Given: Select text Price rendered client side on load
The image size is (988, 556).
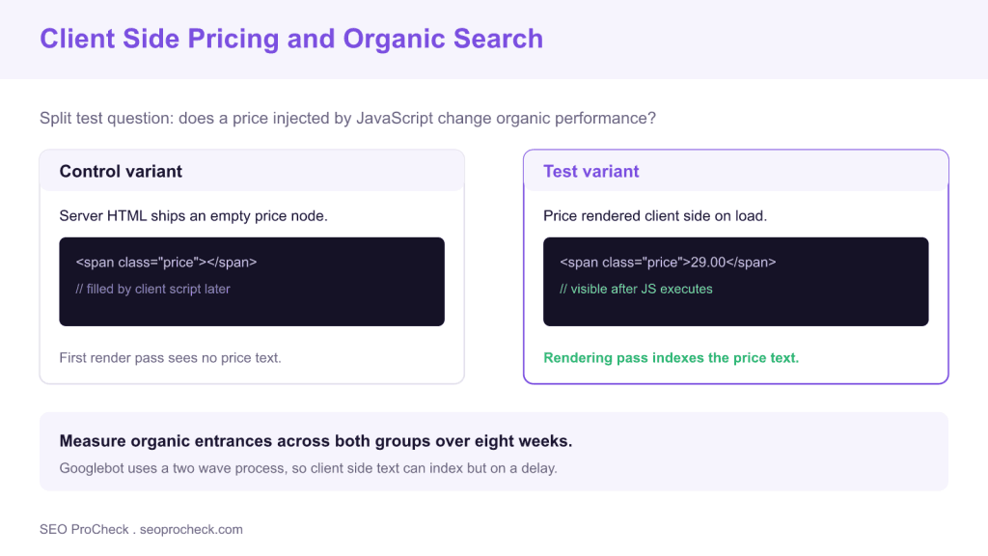Looking at the screenshot, I should [655, 215].
